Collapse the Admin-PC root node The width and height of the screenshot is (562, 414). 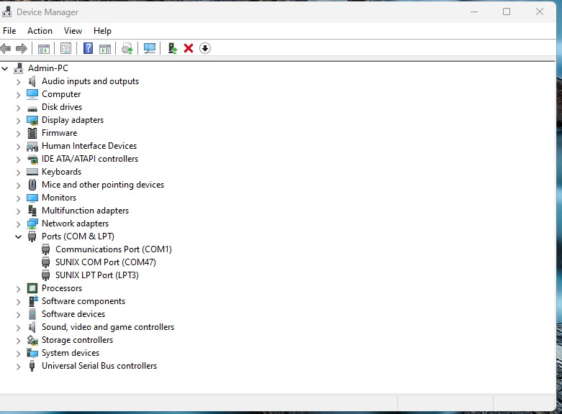[6, 68]
